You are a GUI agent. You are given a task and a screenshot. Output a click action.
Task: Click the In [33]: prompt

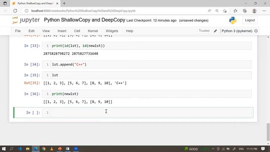tap(32, 46)
